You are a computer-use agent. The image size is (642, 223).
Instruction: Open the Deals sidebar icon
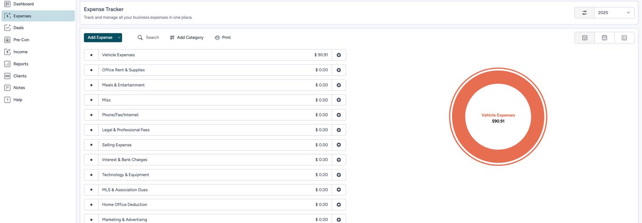pyautogui.click(x=8, y=28)
